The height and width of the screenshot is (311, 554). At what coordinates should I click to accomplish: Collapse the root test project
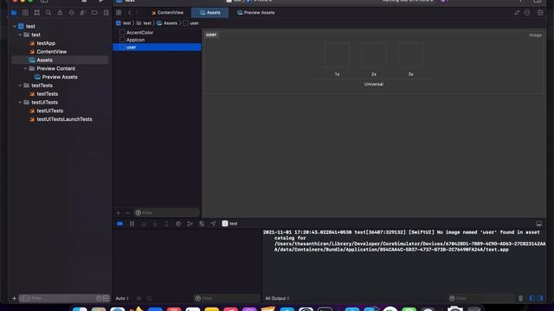(15, 26)
